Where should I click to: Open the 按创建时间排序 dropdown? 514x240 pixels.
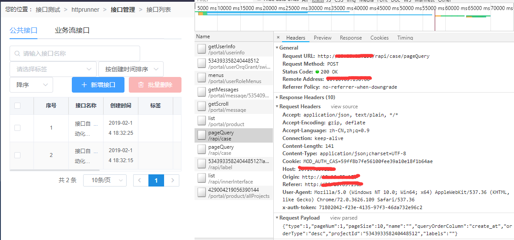[131, 69]
